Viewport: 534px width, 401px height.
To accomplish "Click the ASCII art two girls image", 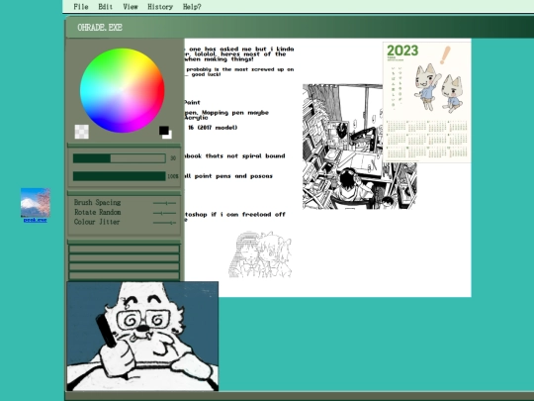I will pyautogui.click(x=260, y=254).
